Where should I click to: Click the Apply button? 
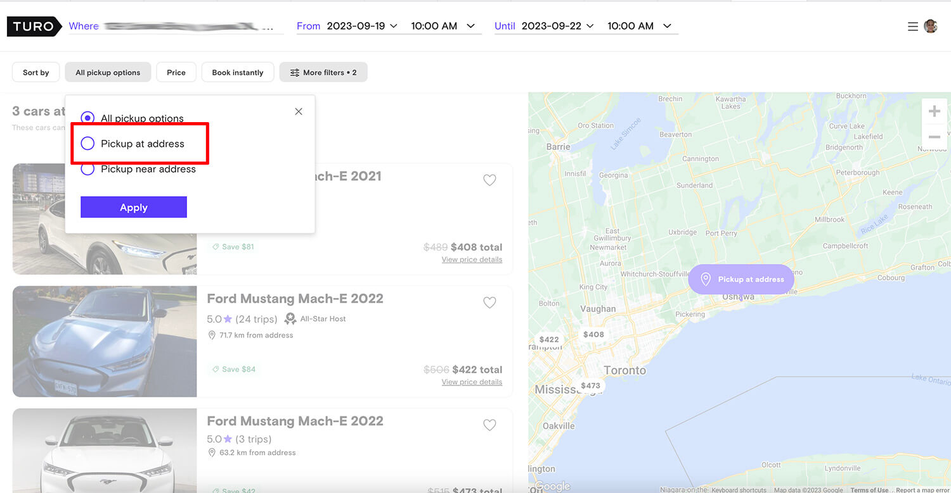coord(134,207)
